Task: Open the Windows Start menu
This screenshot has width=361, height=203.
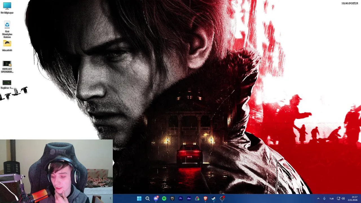Action: click(x=139, y=198)
